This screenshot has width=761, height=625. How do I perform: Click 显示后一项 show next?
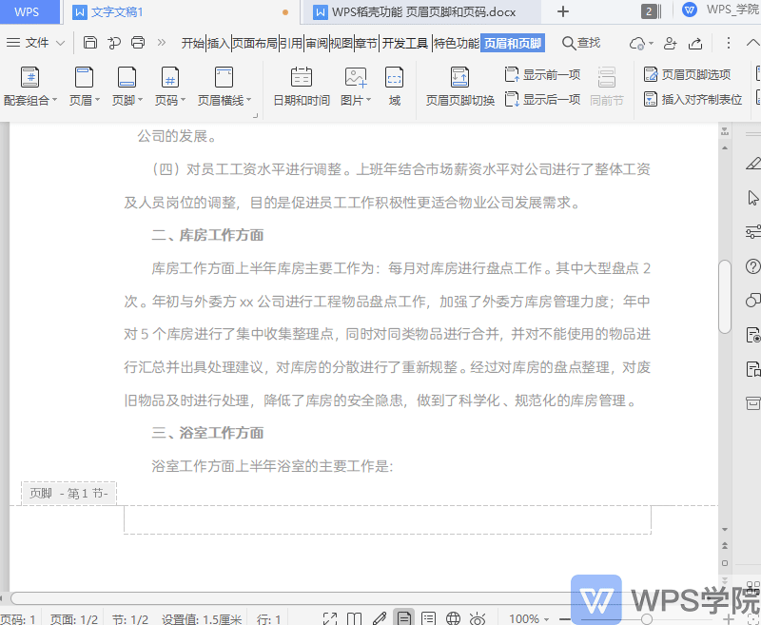pyautogui.click(x=542, y=100)
